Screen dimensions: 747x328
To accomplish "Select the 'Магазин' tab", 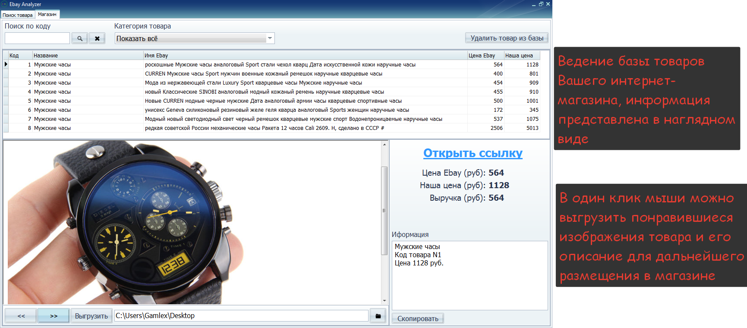I will [47, 14].
